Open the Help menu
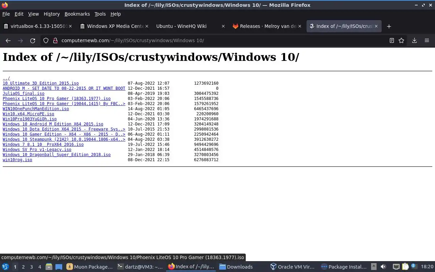Screen dimensions: 435x272 point(116,14)
